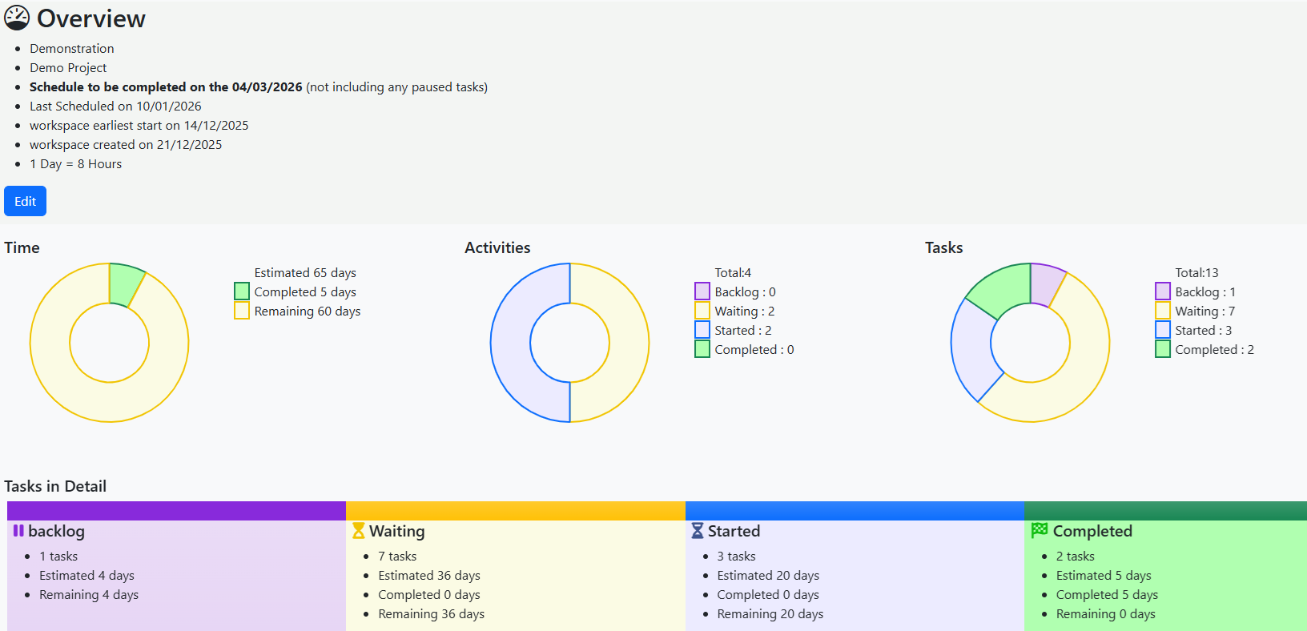This screenshot has height=631, width=1307.
Task: Toggle Remaining 60 days legend box
Action: [x=242, y=311]
